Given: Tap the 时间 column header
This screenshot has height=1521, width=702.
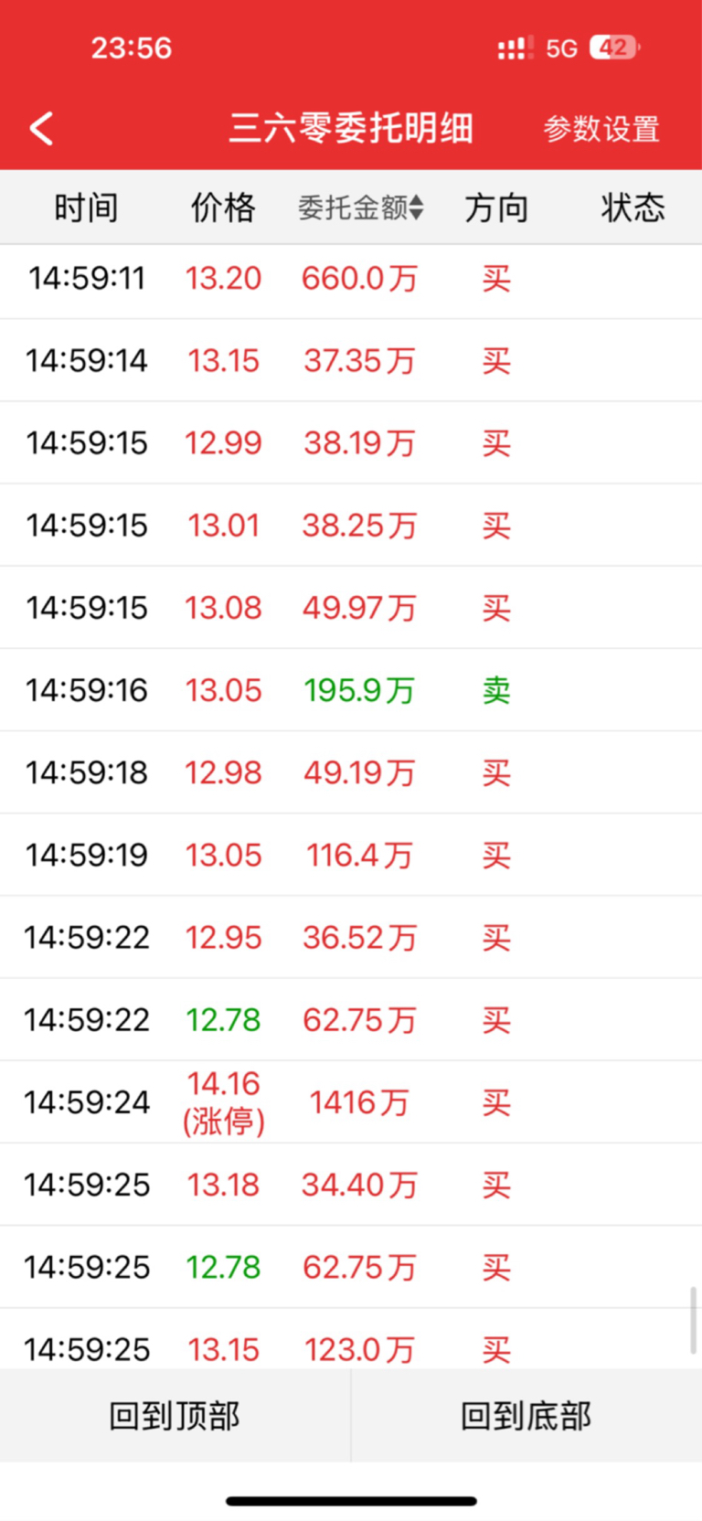Looking at the screenshot, I should [86, 207].
